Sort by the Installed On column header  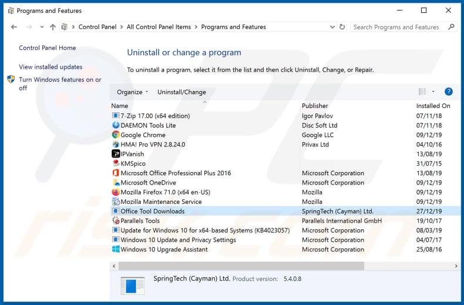coord(433,106)
